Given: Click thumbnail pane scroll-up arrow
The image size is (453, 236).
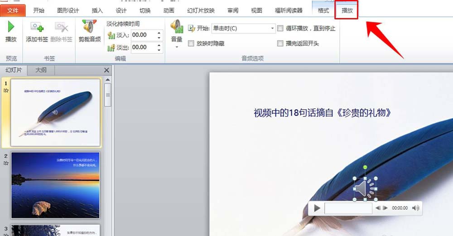Looking at the screenshot, I should click(x=108, y=80).
